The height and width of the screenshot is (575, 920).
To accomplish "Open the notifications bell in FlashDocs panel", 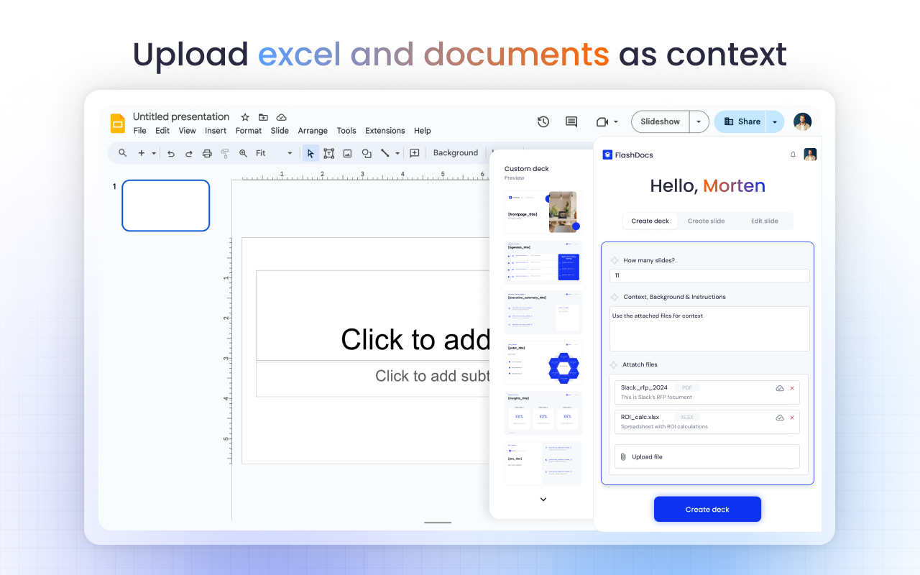I will [793, 154].
